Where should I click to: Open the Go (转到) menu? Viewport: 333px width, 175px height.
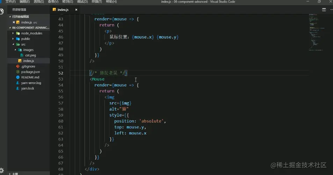click(x=67, y=2)
